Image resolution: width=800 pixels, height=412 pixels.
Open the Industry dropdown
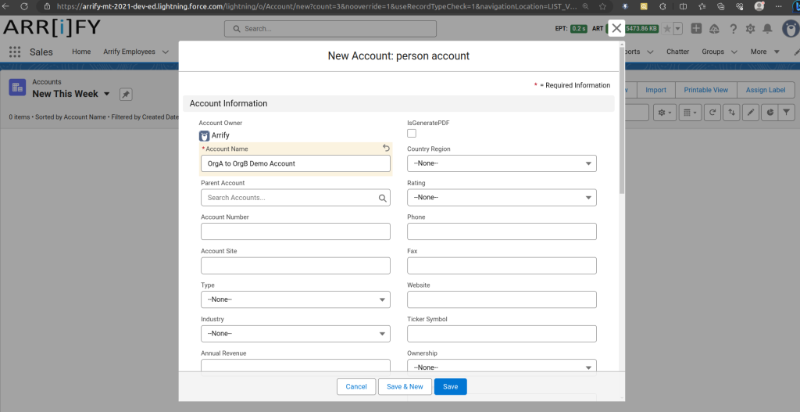coord(295,334)
